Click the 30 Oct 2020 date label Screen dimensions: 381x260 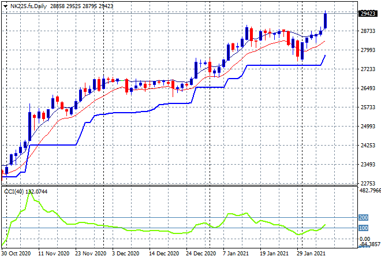[16, 254]
